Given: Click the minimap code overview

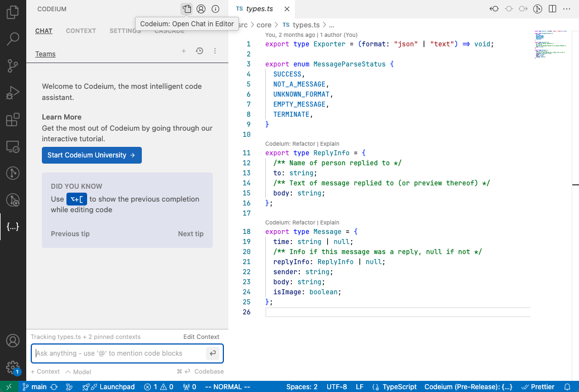Looking at the screenshot, I should point(550,45).
